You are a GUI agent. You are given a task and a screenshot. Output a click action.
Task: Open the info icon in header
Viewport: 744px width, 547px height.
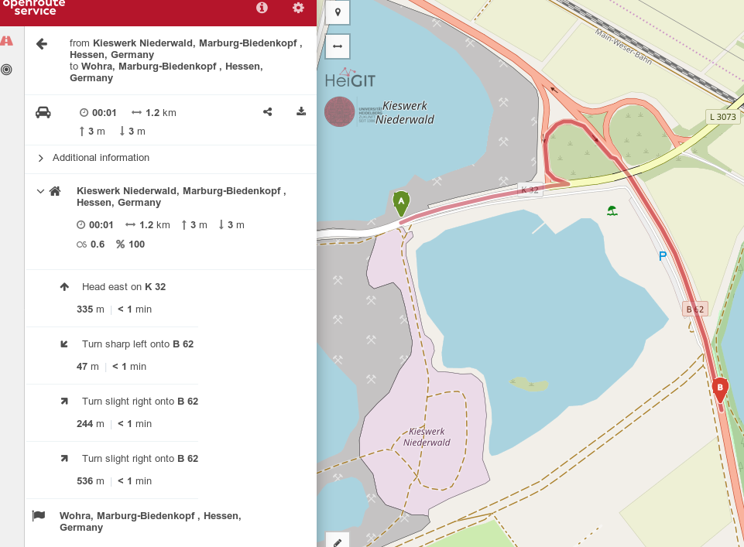click(x=262, y=8)
